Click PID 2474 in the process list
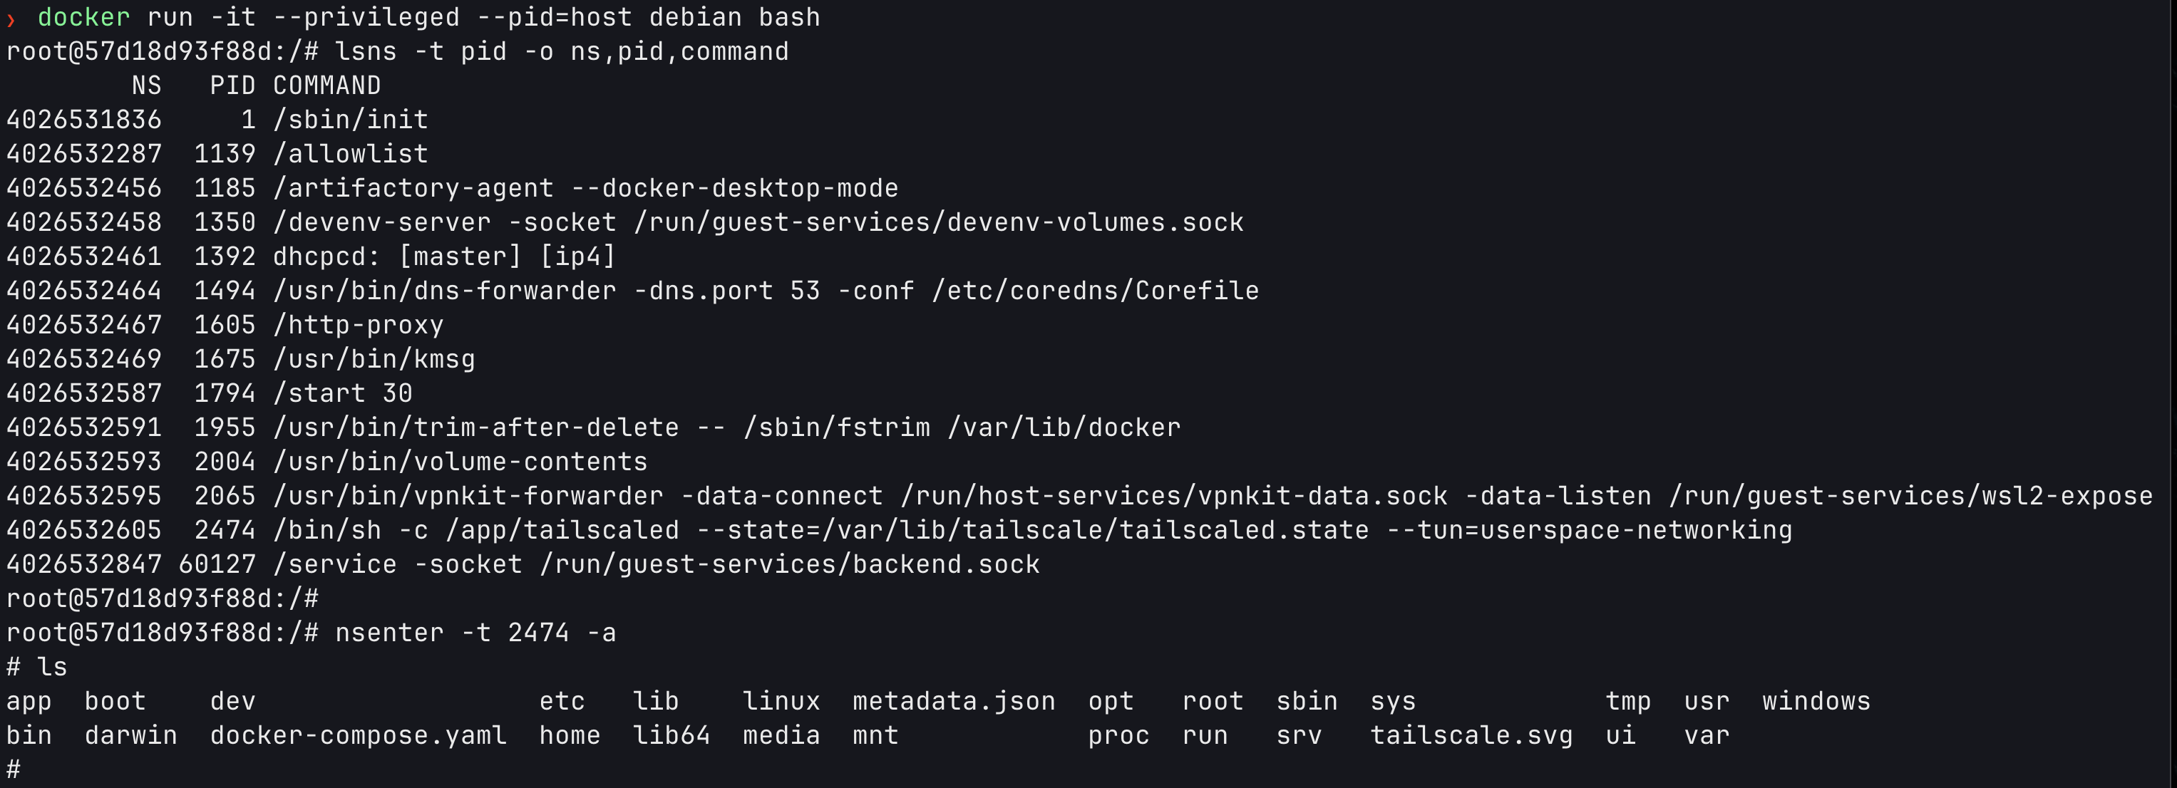 coord(225,529)
